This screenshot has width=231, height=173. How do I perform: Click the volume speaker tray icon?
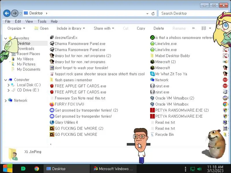pos(199,169)
